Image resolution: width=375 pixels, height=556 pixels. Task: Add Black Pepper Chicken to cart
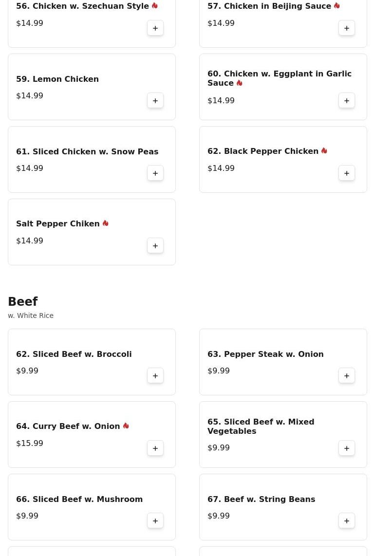347,173
